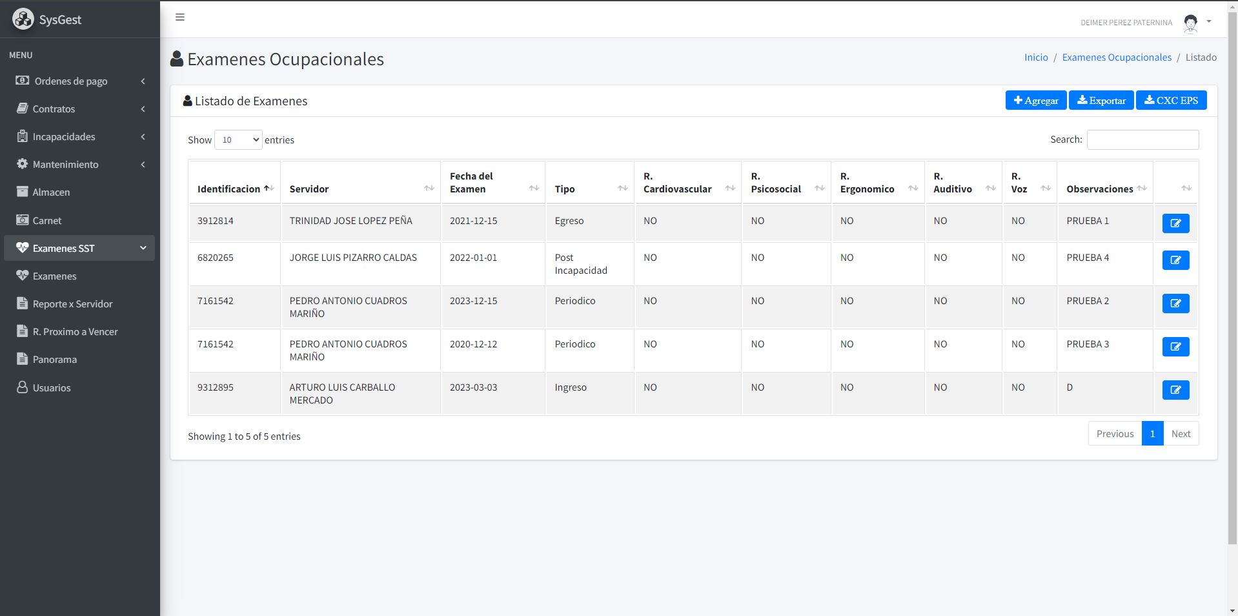The height and width of the screenshot is (616, 1238).
Task: Sort table by Tipo column
Action: 589,189
